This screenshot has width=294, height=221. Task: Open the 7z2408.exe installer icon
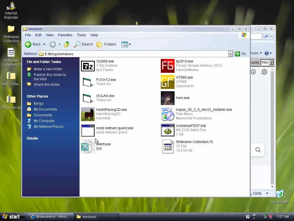[88, 66]
